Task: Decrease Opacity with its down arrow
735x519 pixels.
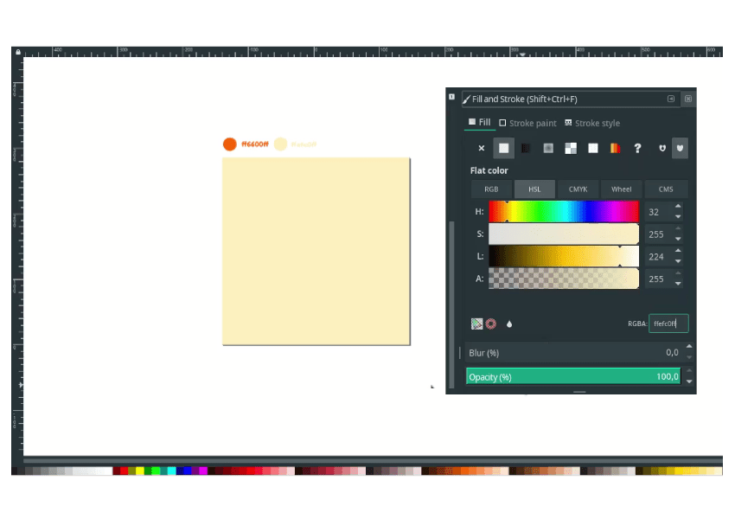Action: (689, 381)
